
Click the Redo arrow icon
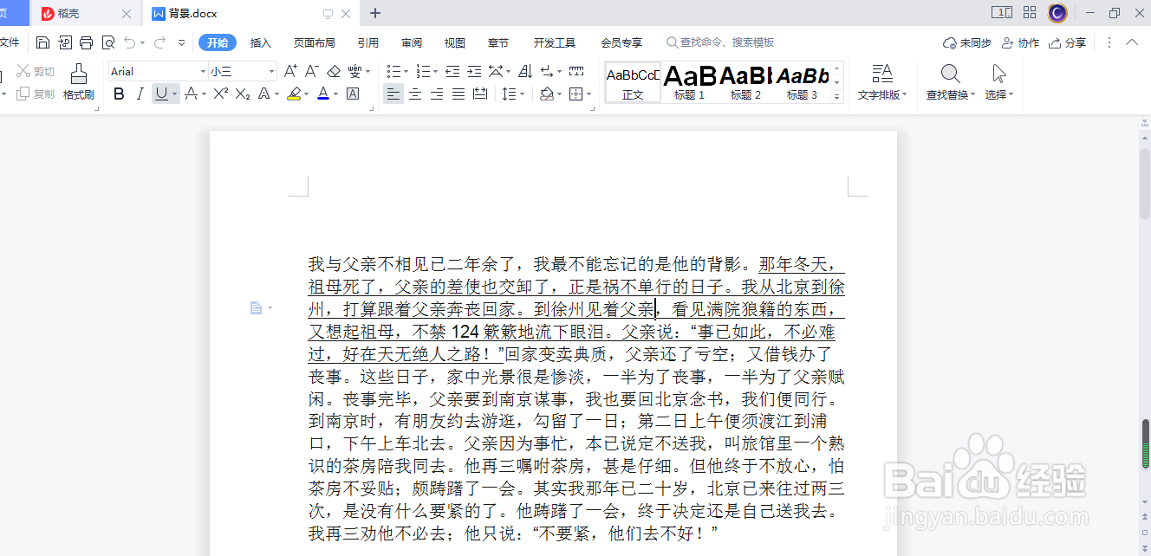click(159, 42)
